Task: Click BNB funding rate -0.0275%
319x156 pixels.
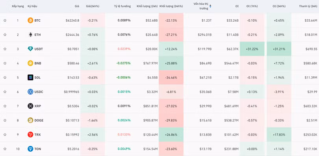Action: pyautogui.click(x=124, y=63)
